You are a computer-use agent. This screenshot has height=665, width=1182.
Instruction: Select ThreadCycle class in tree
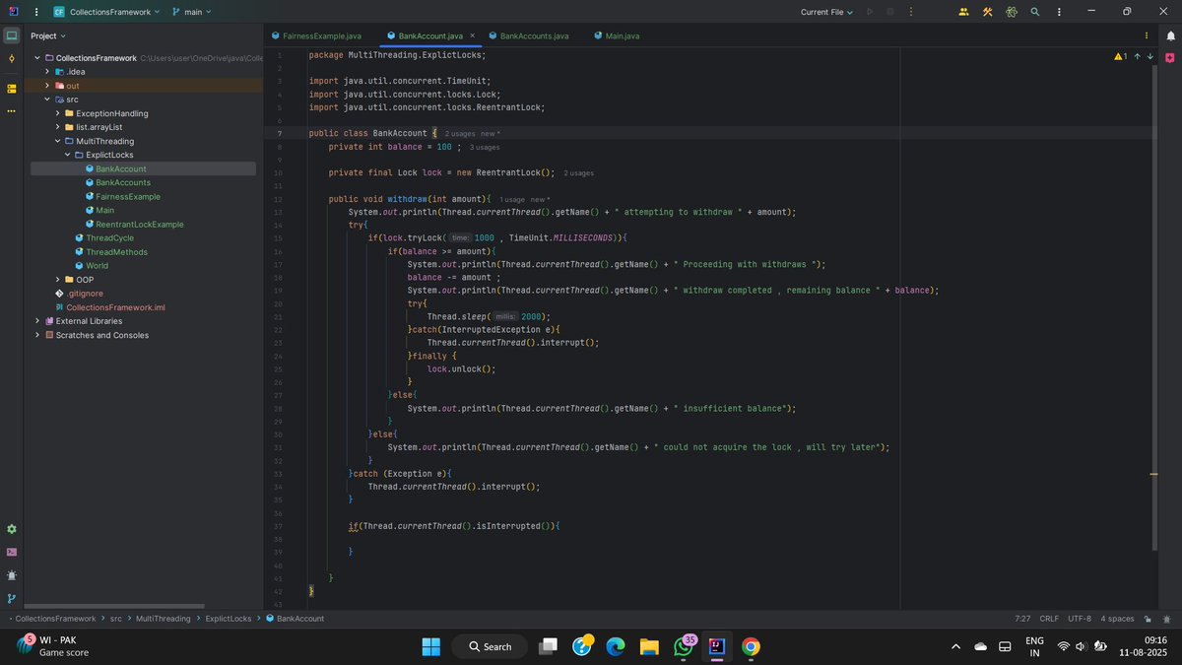[110, 238]
